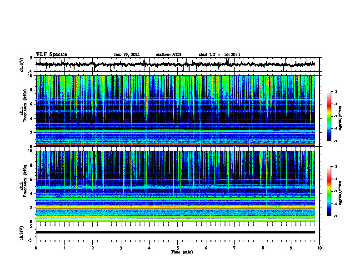Select the date label "Jan. 19, 2021"
The width and height of the screenshot is (360, 278).
(x=127, y=55)
